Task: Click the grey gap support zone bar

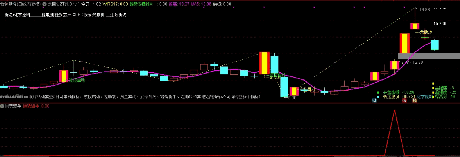Action: (429, 56)
